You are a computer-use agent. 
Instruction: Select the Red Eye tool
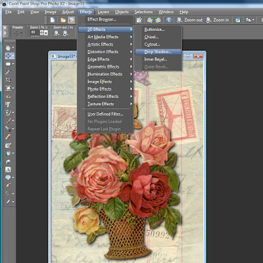coord(8,97)
